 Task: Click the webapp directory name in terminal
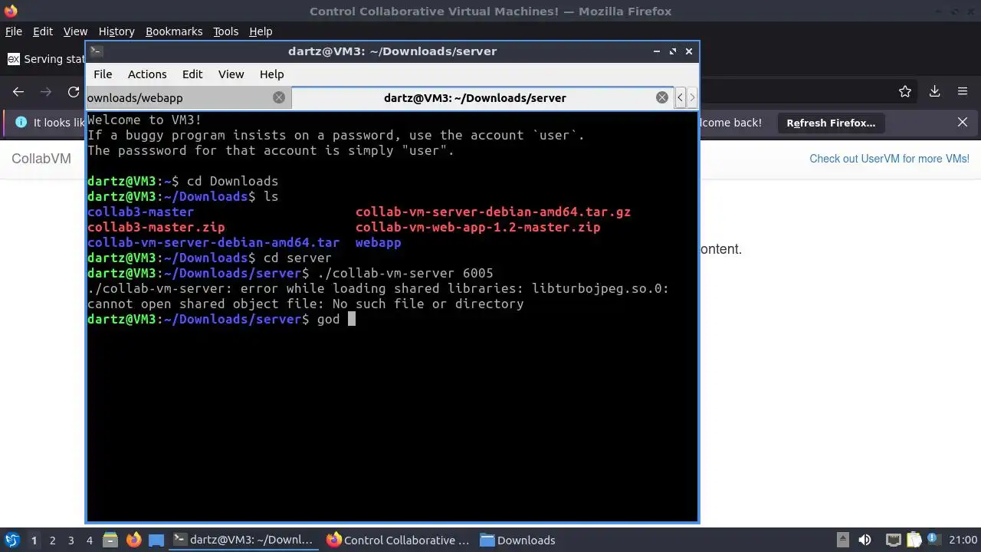click(378, 242)
